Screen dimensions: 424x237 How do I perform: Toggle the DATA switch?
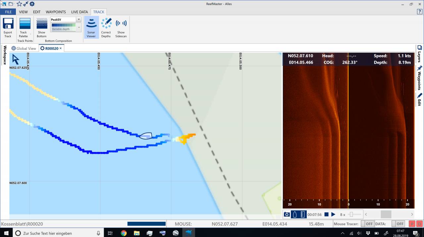[x=398, y=224]
